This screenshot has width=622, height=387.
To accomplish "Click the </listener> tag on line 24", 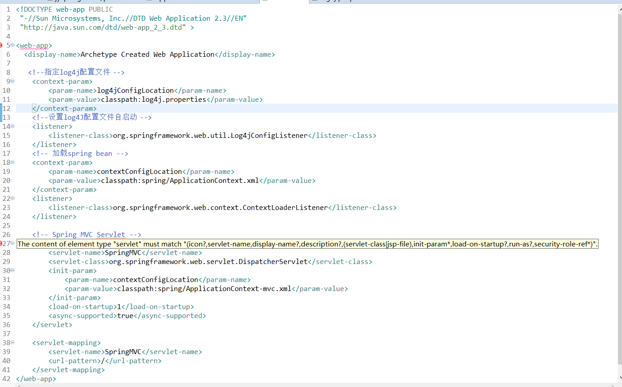I will 54,217.
